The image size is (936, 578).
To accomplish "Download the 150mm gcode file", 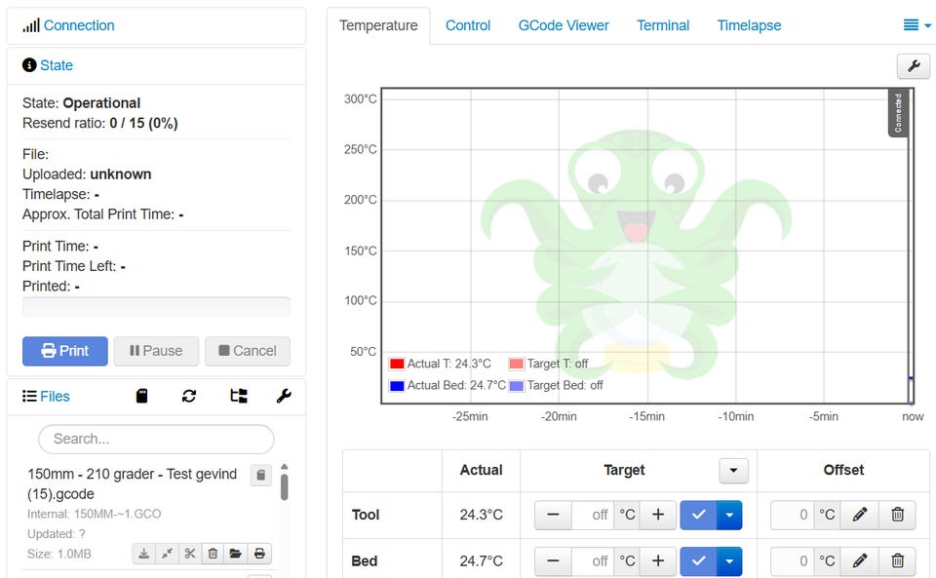I will coord(144,555).
